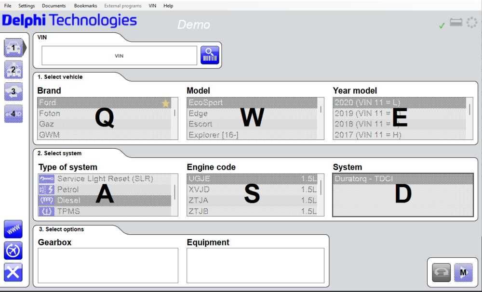Open the Bookmarks menu

[x=85, y=5]
